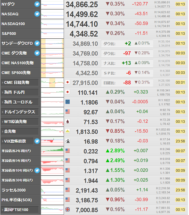
Task: Click the reaper icon in VIX row
Action: tap(68, 141)
